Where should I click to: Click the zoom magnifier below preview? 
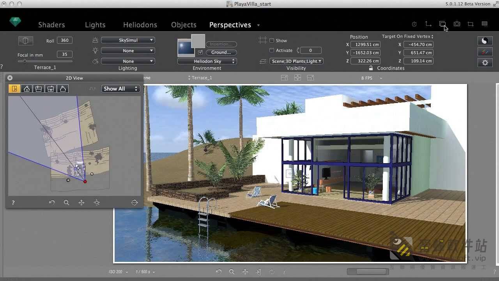232,272
